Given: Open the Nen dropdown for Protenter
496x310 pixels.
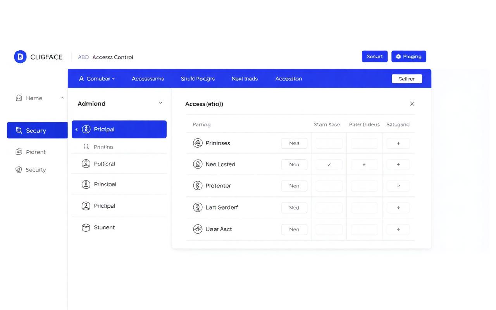Looking at the screenshot, I should 294,186.
